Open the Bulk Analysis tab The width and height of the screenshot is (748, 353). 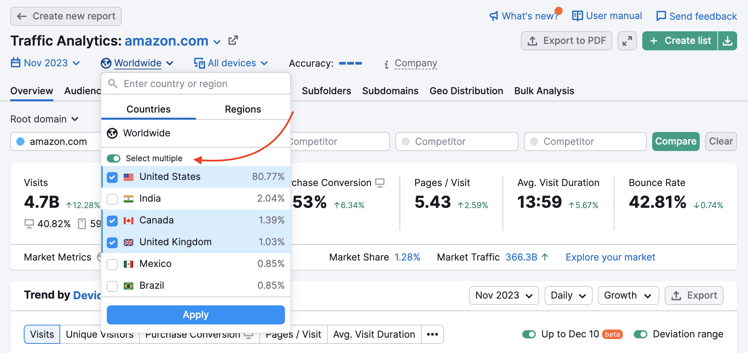click(544, 91)
